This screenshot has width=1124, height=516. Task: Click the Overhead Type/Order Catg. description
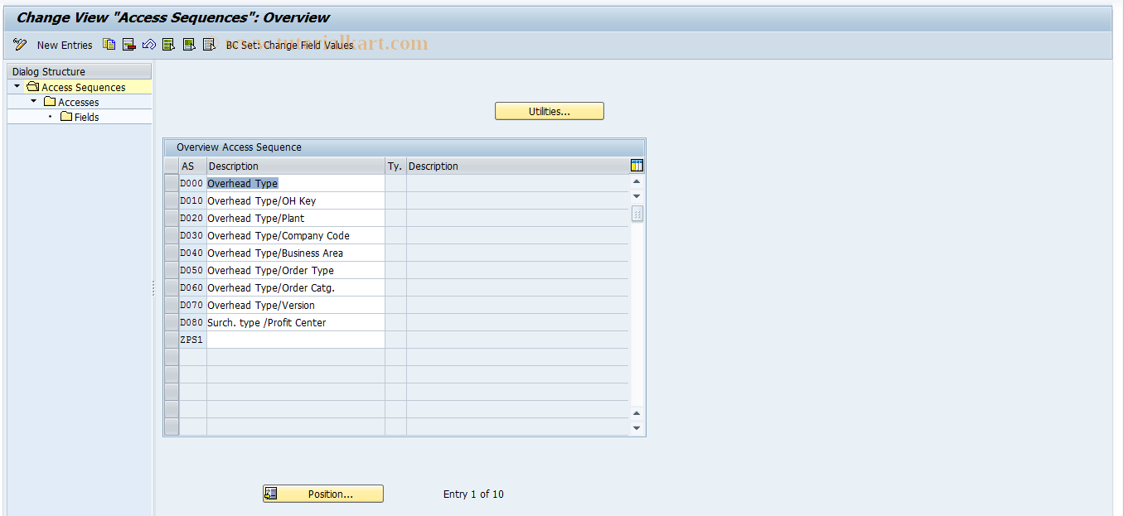pyautogui.click(x=296, y=287)
